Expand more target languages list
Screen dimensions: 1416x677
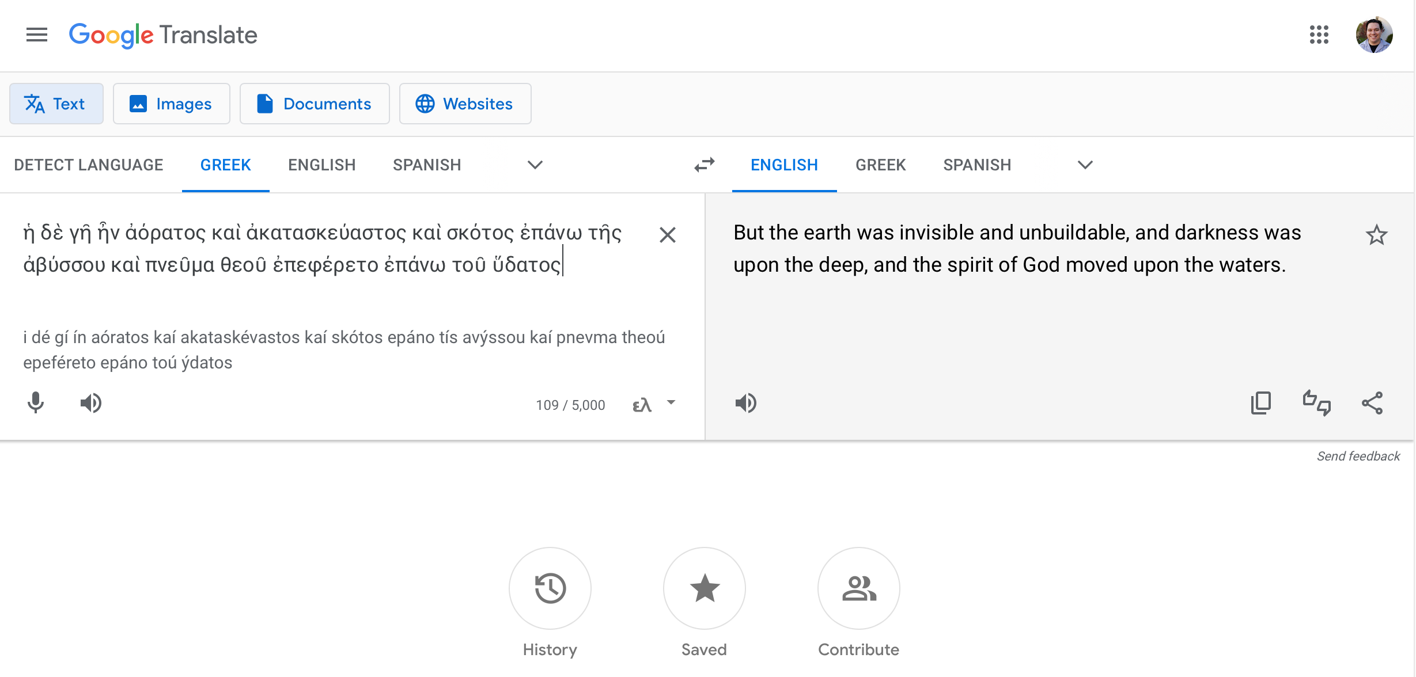[1085, 165]
